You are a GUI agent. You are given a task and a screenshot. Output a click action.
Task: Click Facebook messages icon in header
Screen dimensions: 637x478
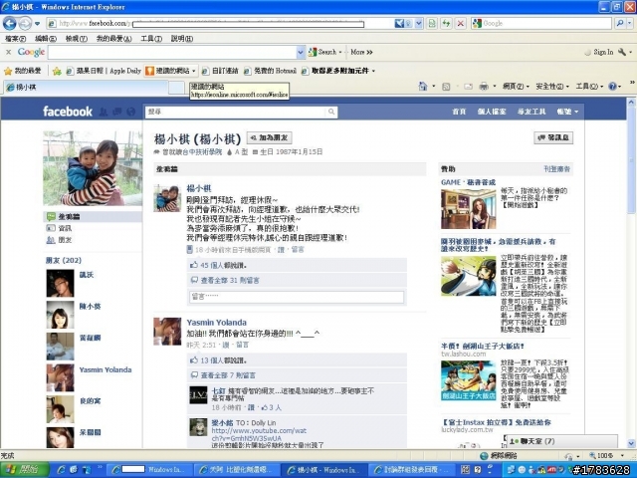click(117, 112)
